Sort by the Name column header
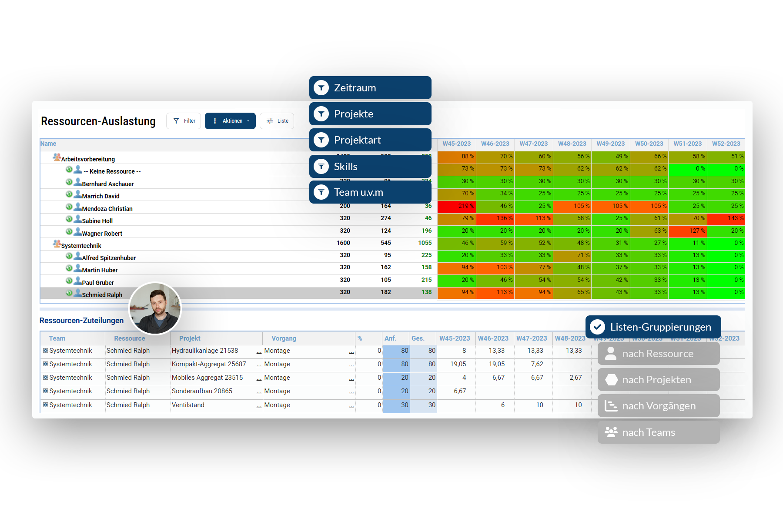This screenshot has width=783, height=522. [x=48, y=144]
